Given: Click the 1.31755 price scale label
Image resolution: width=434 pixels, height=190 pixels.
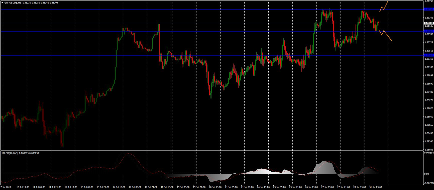Looking at the screenshot, I should point(428,1).
